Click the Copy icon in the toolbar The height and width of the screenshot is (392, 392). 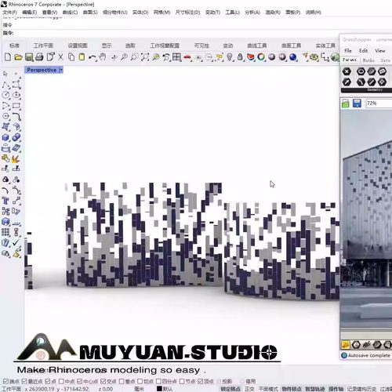(x=71, y=57)
